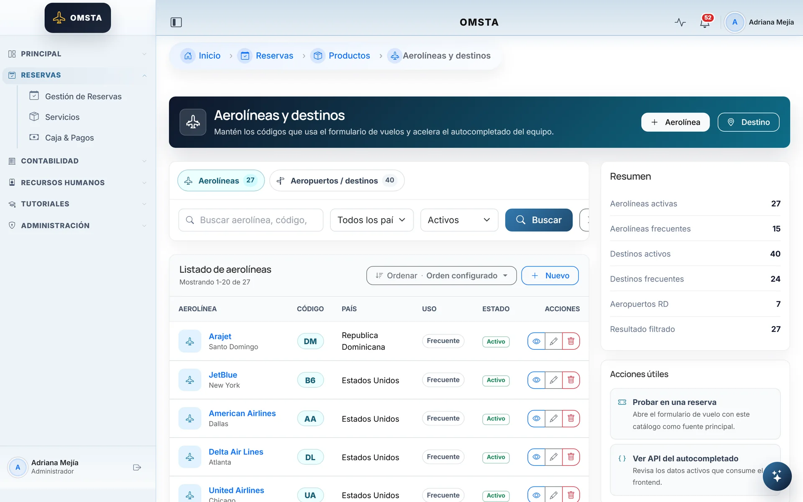The width and height of the screenshot is (803, 502).
Task: Edit American Airlines via pencil icon
Action: tap(553, 418)
